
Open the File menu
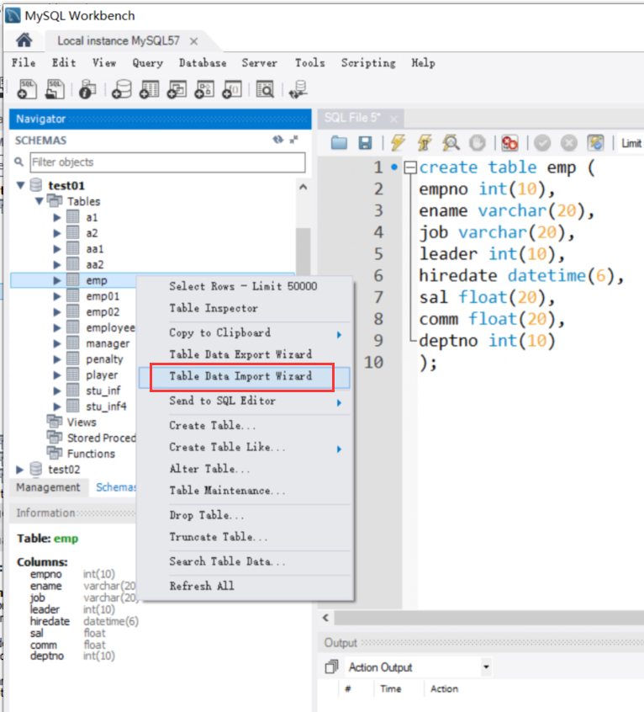coord(24,62)
